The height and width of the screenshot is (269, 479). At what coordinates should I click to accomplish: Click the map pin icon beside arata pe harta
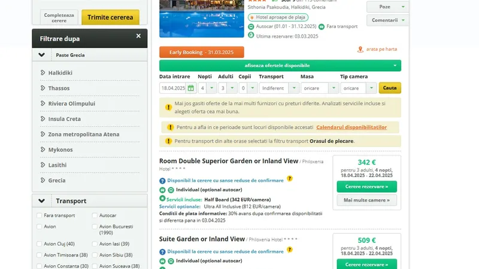pos(360,50)
